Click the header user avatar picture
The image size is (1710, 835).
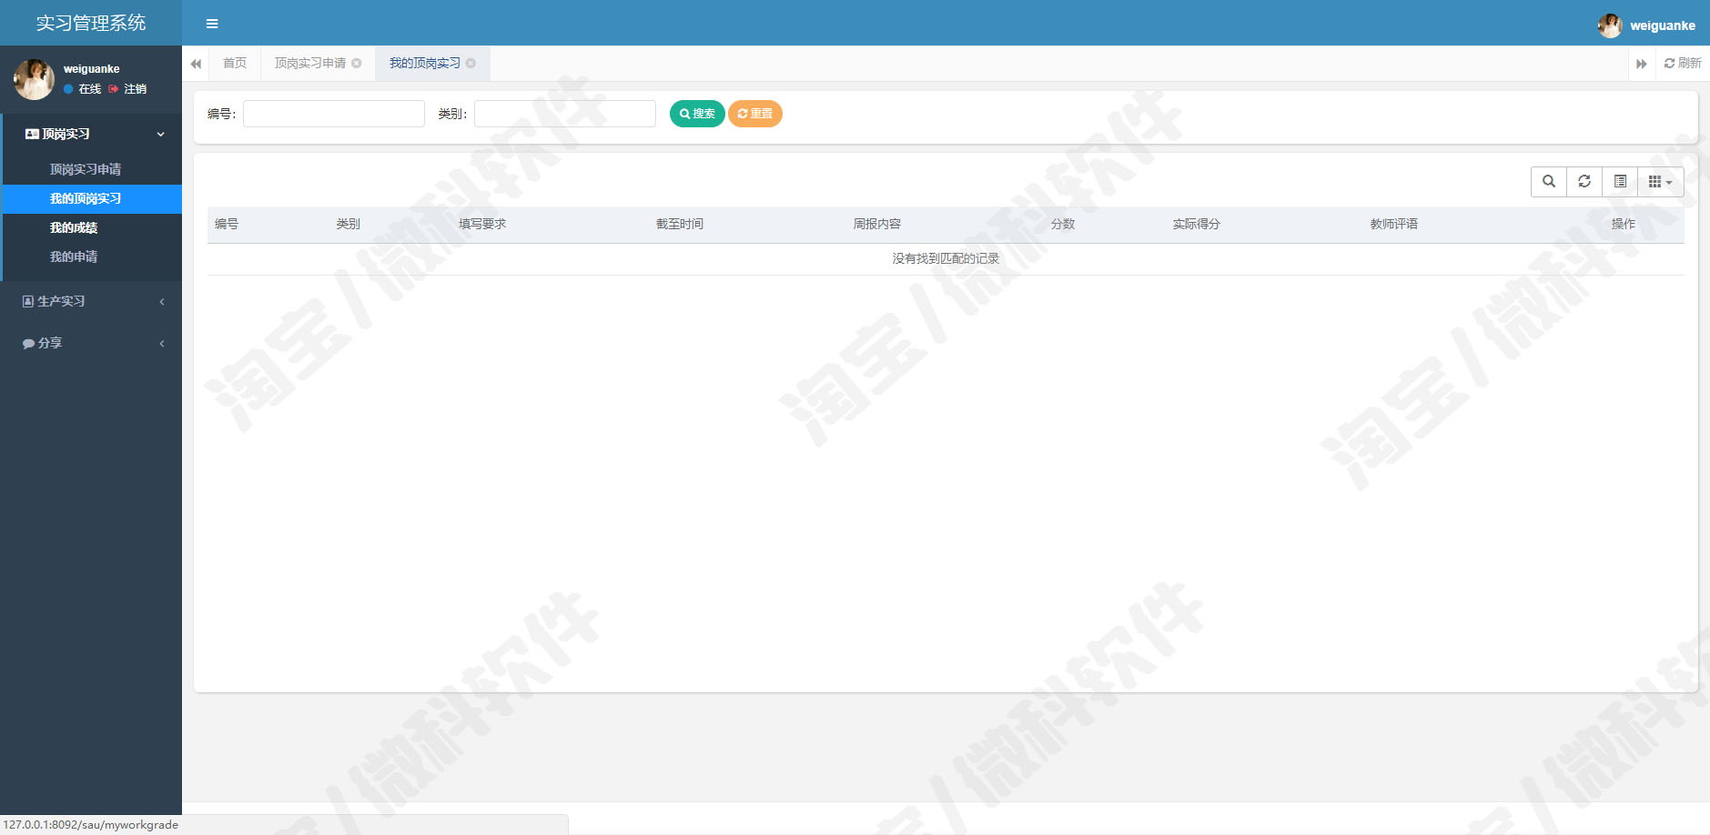(1610, 25)
